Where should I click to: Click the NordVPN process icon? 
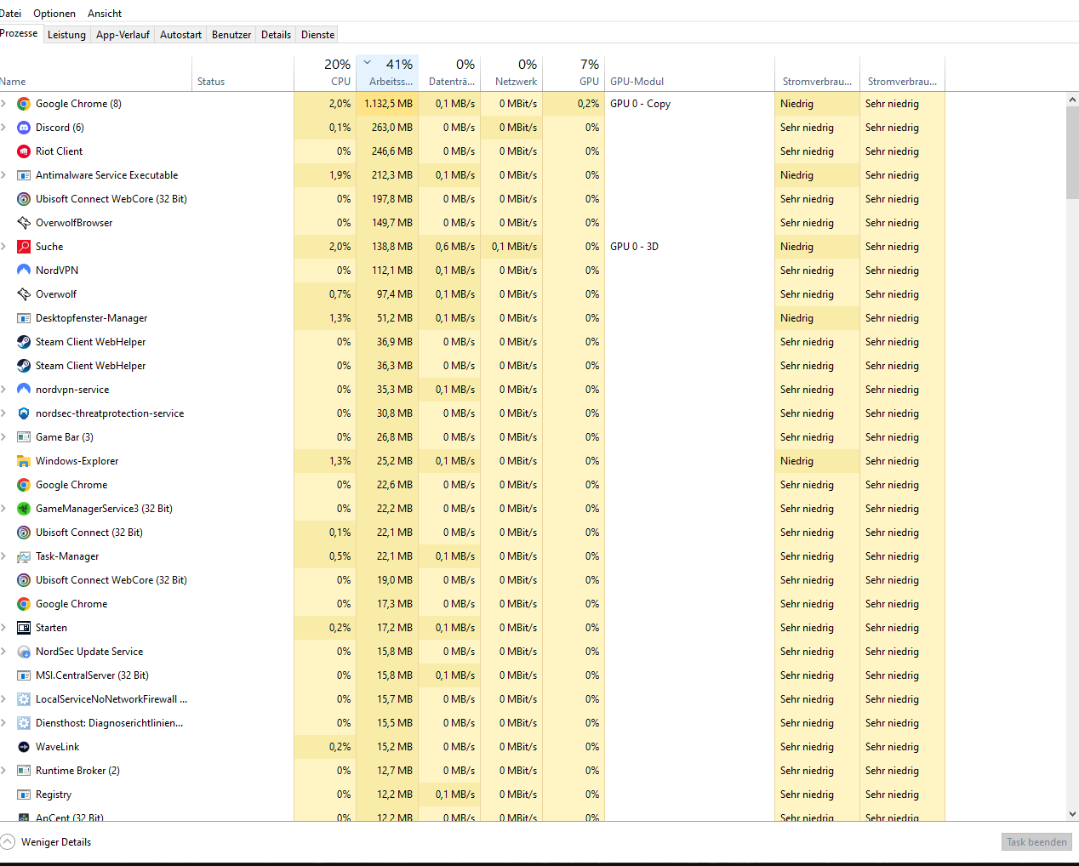[24, 271]
